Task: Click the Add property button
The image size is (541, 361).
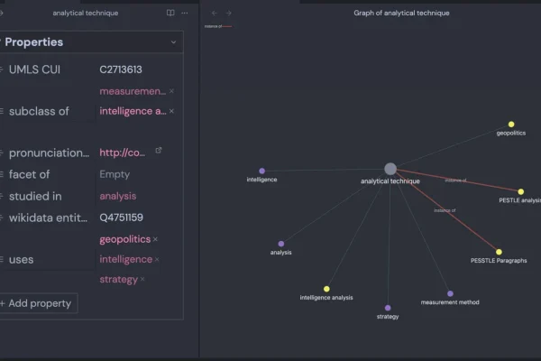Action: [39, 303]
